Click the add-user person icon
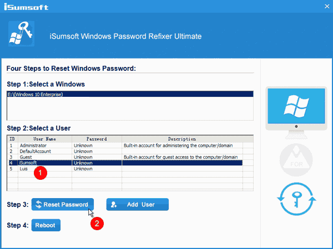The width and height of the screenshot is (333, 249). [x=114, y=204]
